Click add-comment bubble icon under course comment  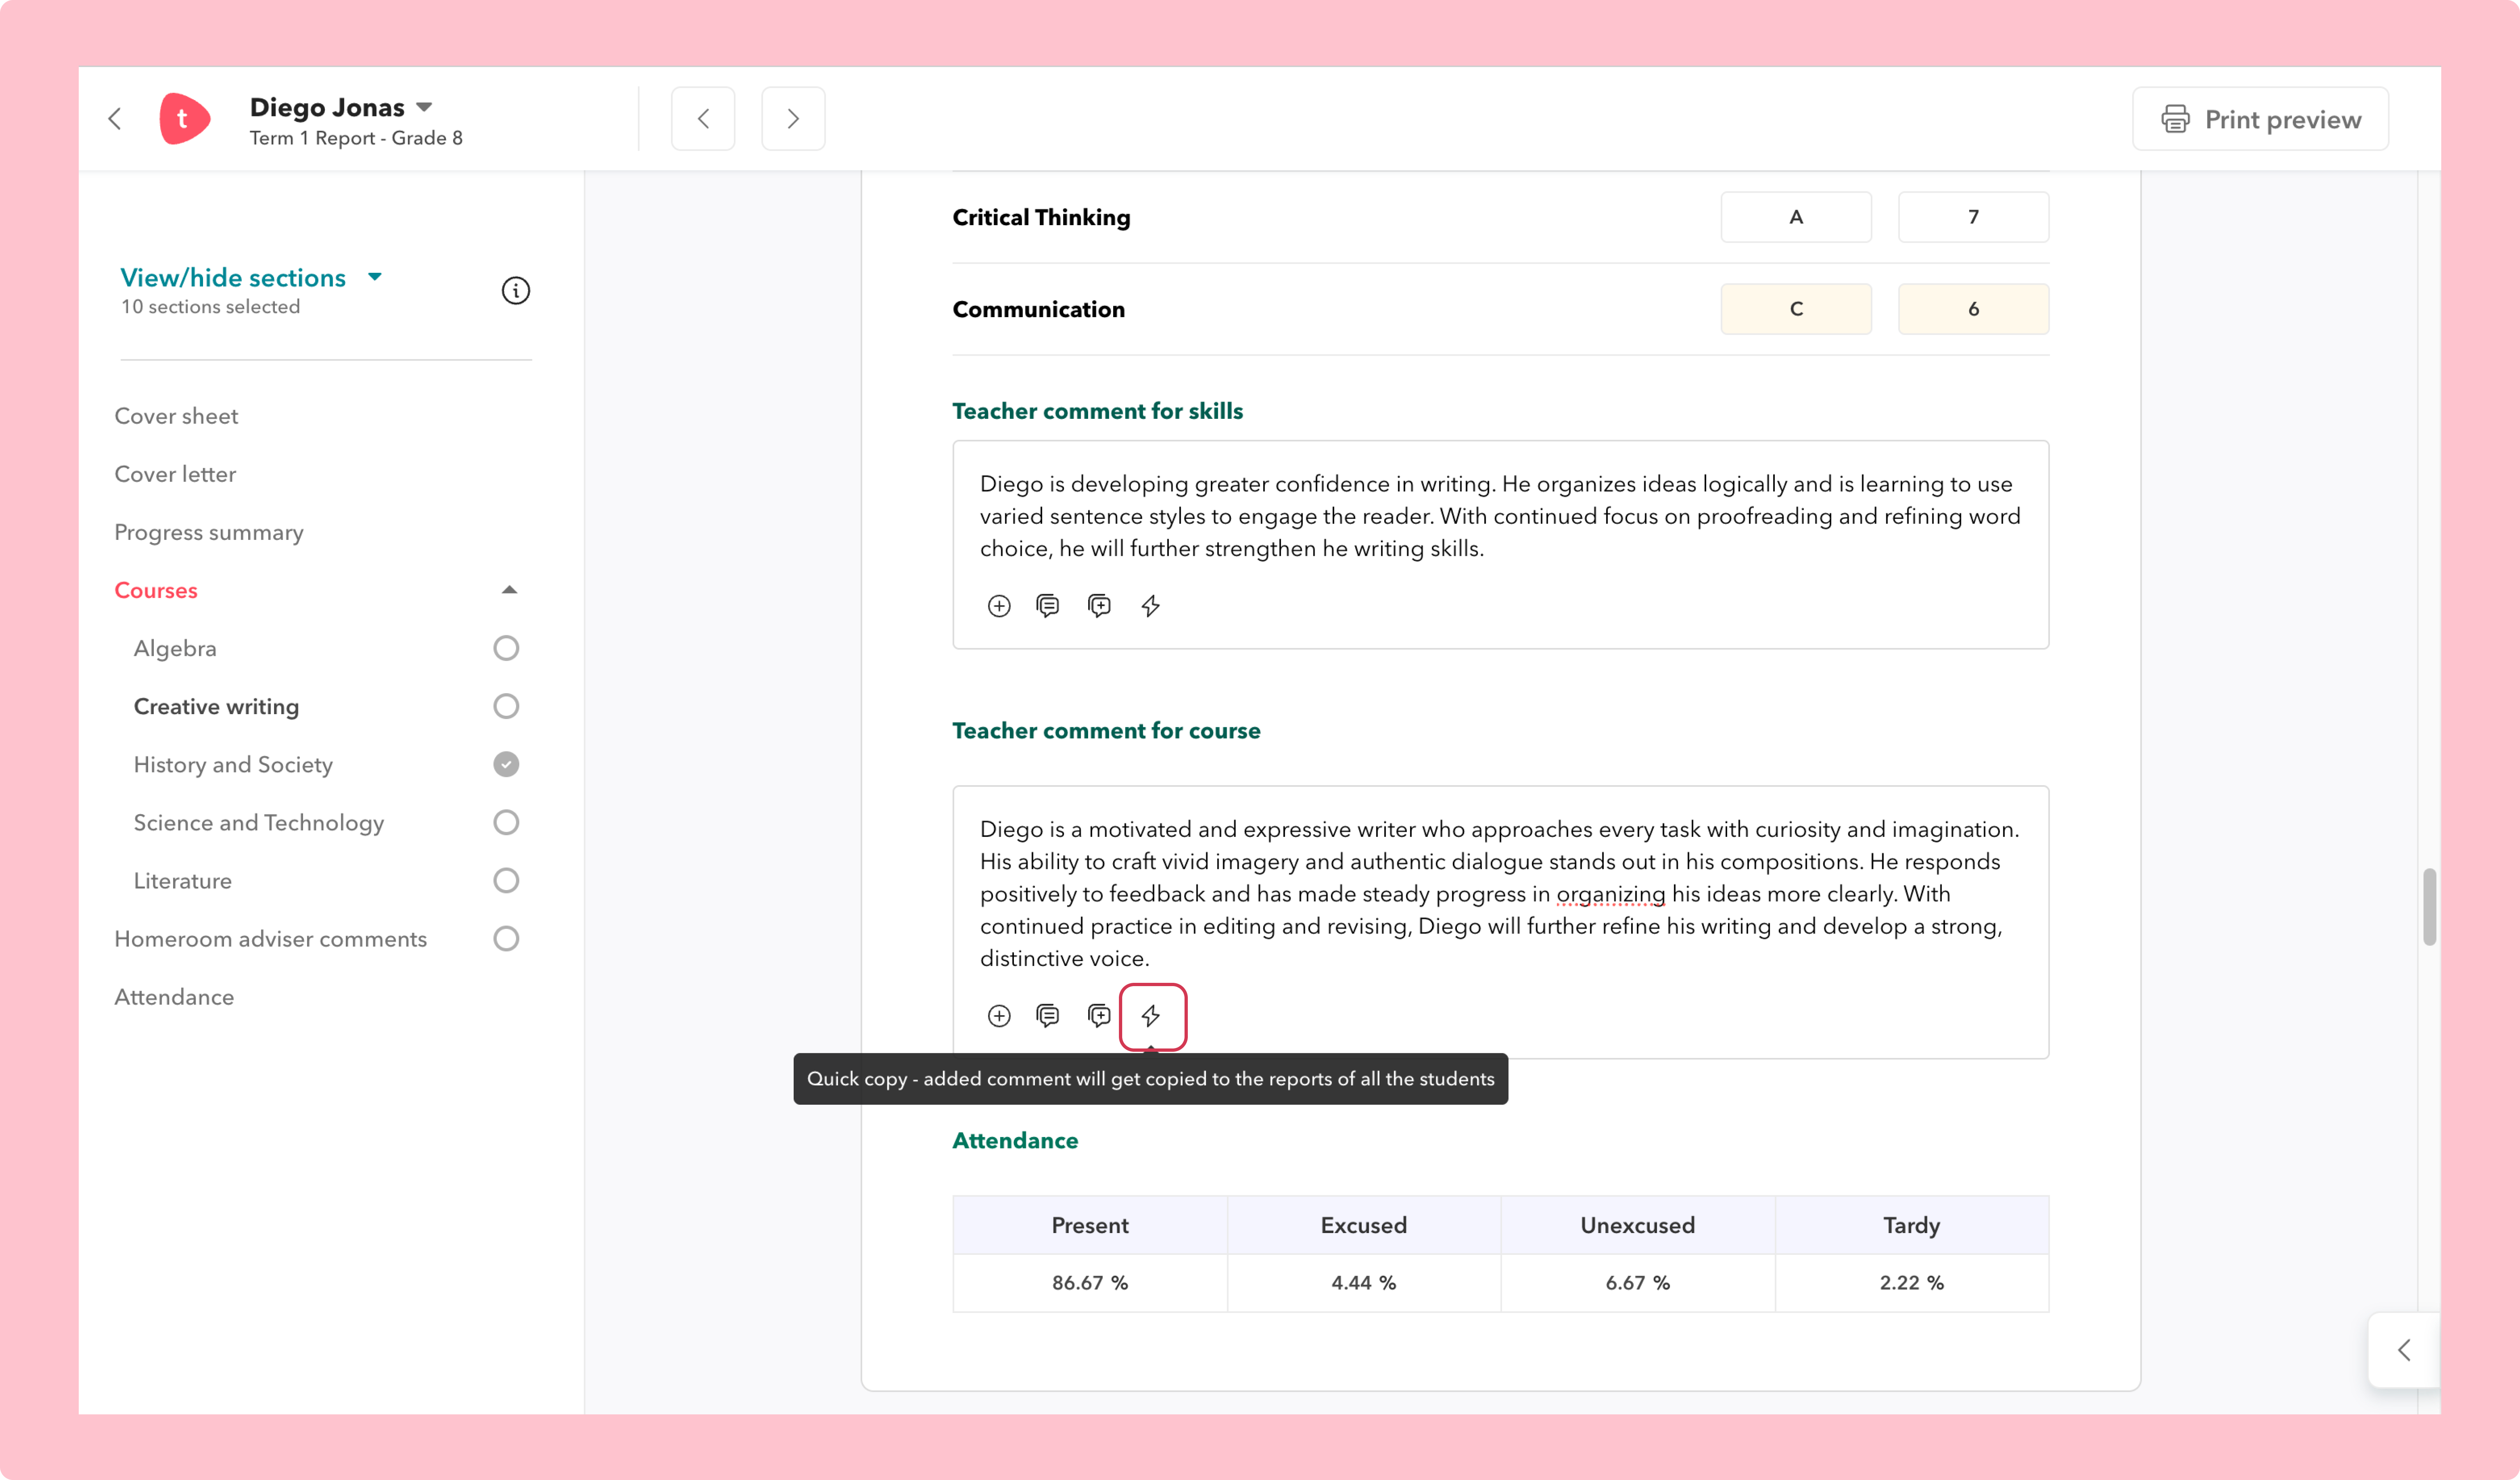click(1099, 1016)
